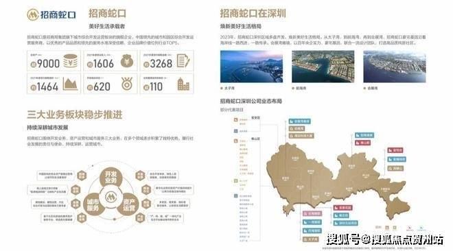Click the logo emblem at the center of the three business circles
Viewport: 453px width, 251px height.
(x=111, y=198)
